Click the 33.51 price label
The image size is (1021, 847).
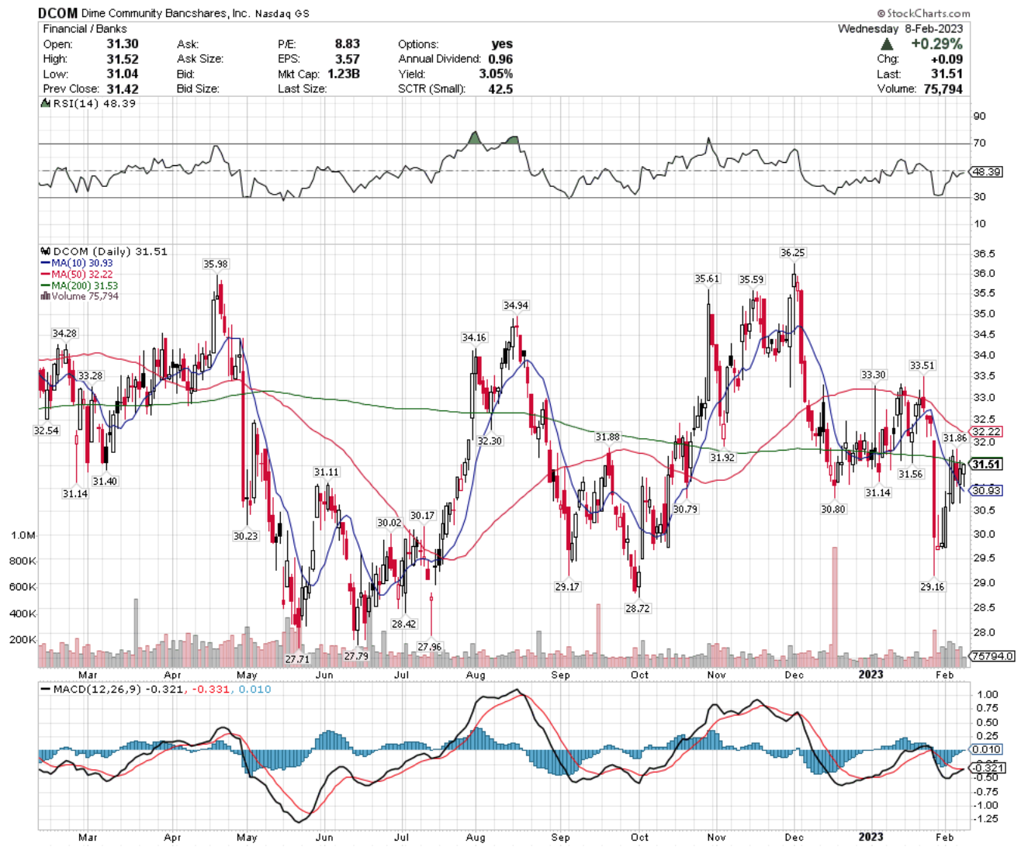tap(922, 366)
